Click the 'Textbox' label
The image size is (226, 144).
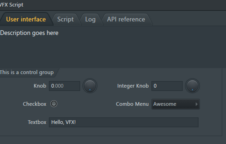click(37, 122)
